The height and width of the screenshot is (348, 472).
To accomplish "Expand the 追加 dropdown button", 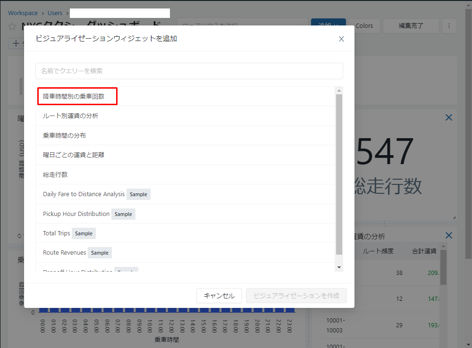I will coord(328,26).
